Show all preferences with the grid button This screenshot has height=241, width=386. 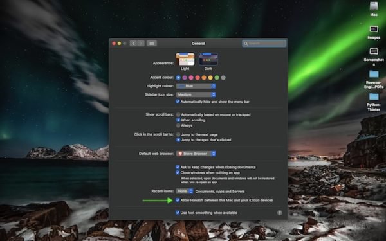(152, 44)
